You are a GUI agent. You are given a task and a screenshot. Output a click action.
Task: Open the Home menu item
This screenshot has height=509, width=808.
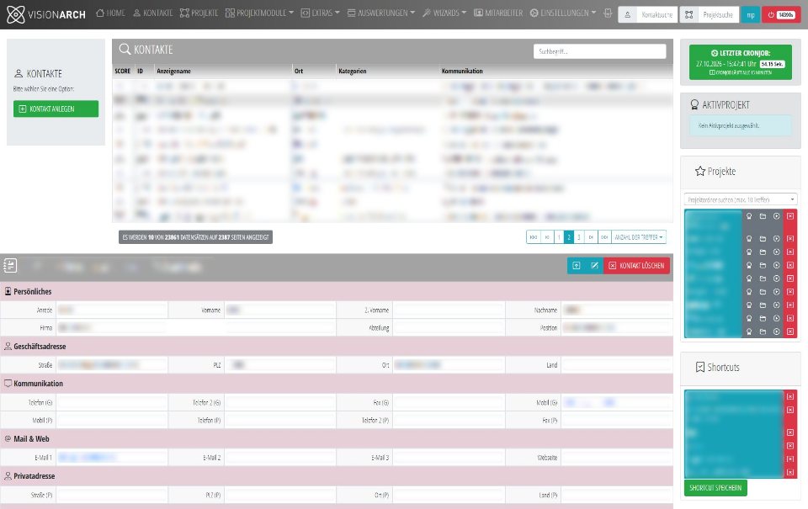pos(110,13)
